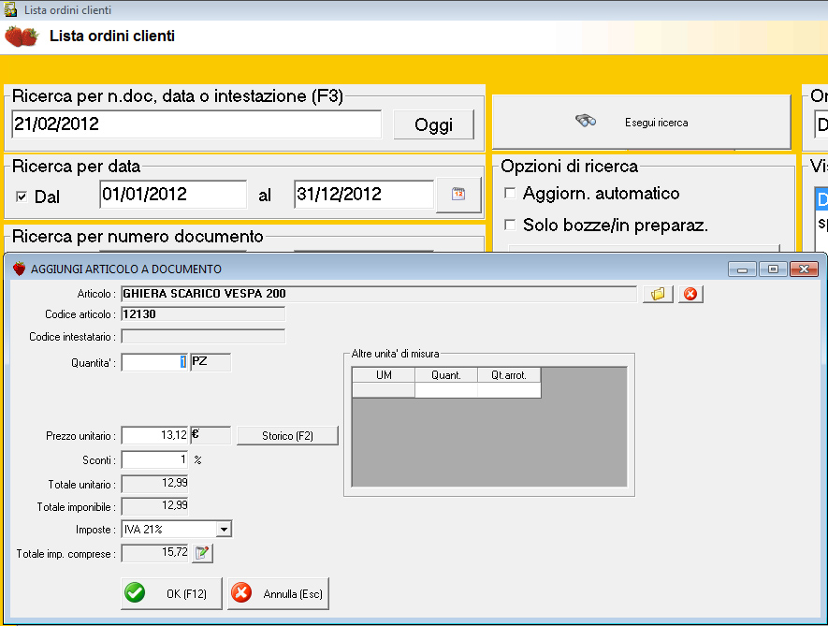
Task: Clear the selected article with red X icon
Action: coord(690,294)
